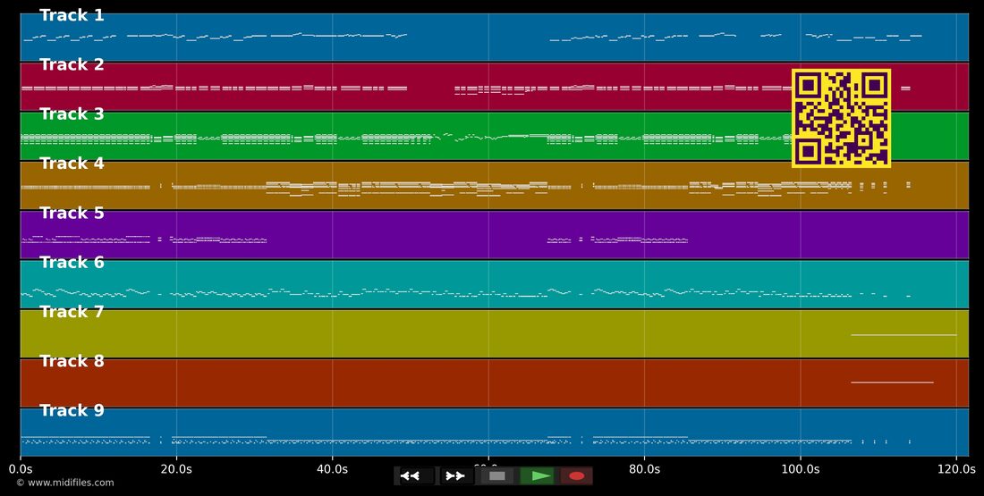Select the Track 1 label

(x=72, y=16)
